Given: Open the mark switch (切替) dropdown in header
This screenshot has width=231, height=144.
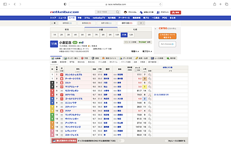Looking at the screenshot, I should 62,71.
